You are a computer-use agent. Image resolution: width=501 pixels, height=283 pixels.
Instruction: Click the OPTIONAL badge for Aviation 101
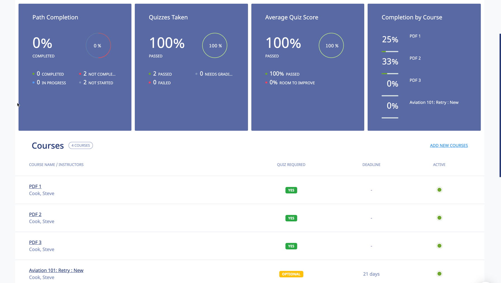(x=291, y=274)
